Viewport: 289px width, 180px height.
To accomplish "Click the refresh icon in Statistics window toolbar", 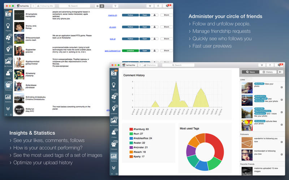I will click(x=269, y=65).
